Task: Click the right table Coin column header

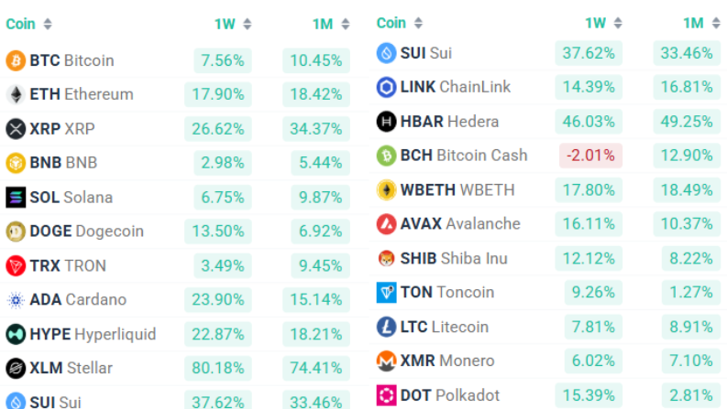Action: pos(391,23)
